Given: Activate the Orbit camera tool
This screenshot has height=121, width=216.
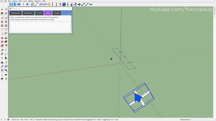Looking at the screenshot, I should click(x=2, y=63).
